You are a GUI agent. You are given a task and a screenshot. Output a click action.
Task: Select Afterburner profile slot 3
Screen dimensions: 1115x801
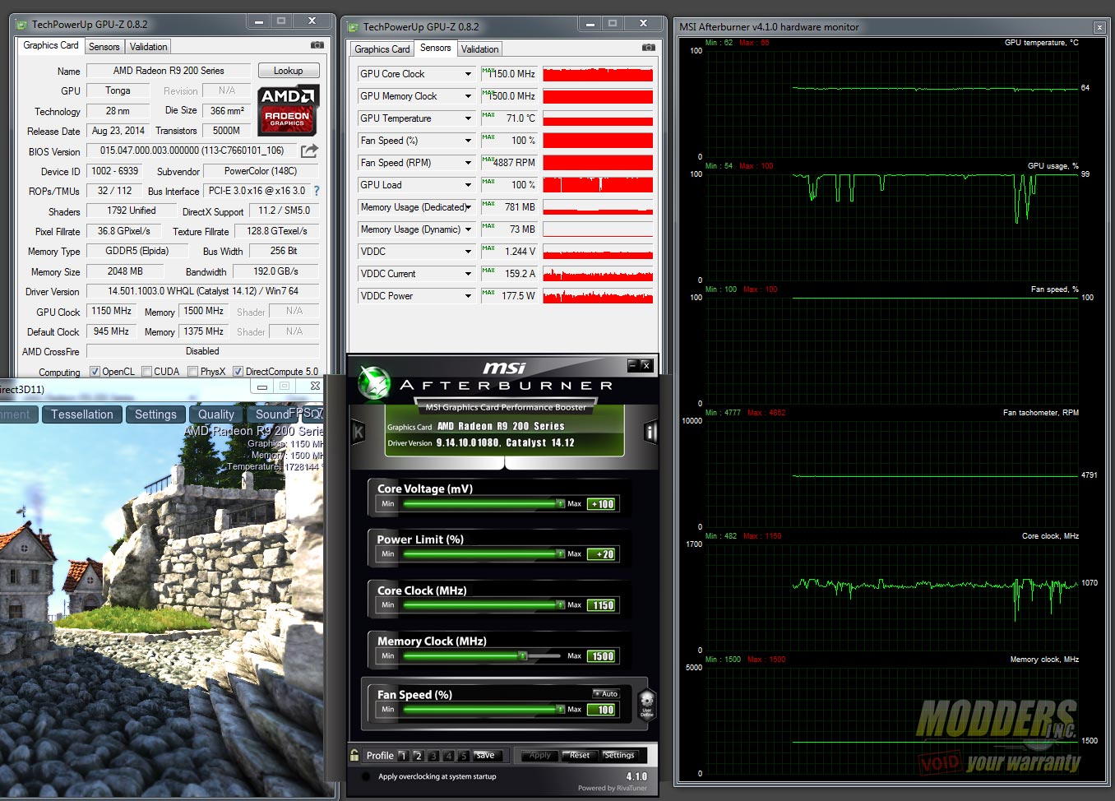click(x=433, y=756)
